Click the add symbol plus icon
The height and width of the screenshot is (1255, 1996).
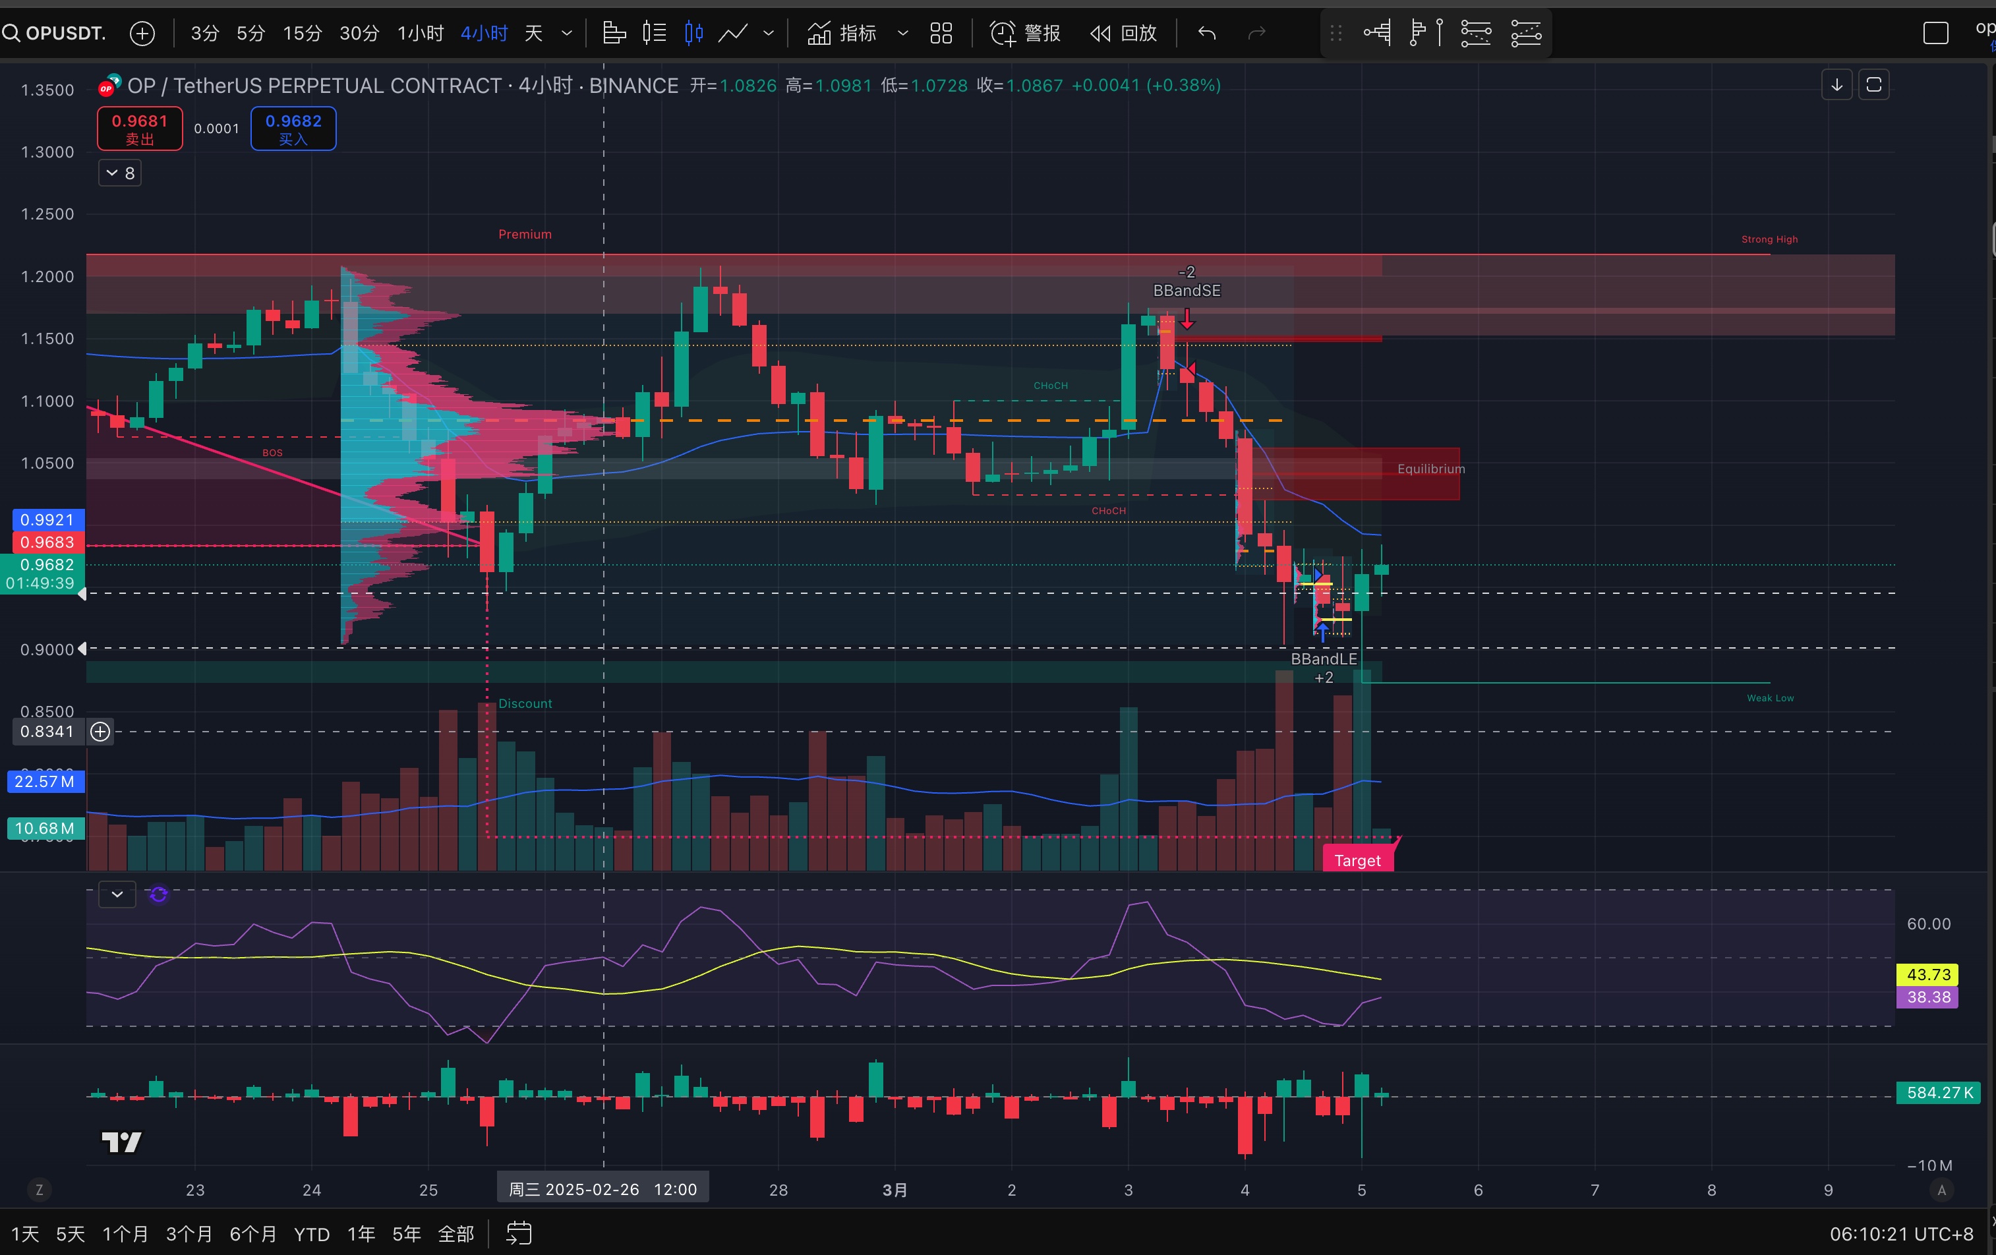[x=142, y=33]
